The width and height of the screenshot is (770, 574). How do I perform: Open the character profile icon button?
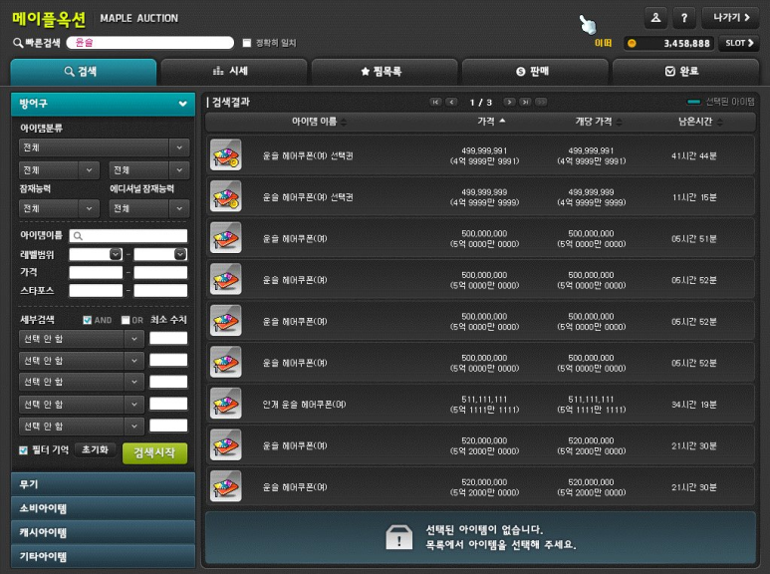(x=655, y=18)
